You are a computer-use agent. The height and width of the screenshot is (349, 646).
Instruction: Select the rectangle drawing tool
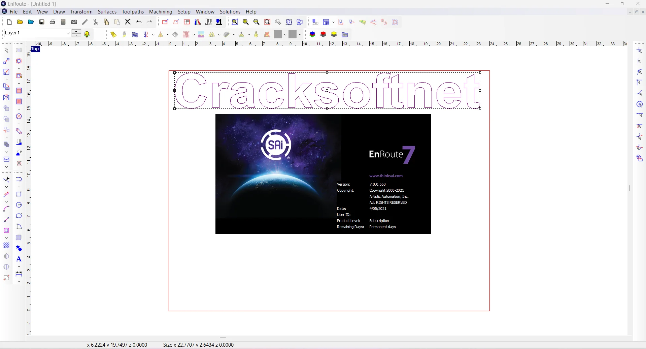coord(19,194)
